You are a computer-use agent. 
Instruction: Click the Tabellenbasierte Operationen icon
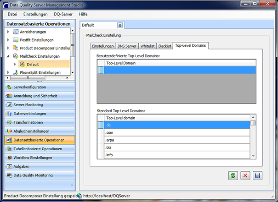[x=9, y=149]
